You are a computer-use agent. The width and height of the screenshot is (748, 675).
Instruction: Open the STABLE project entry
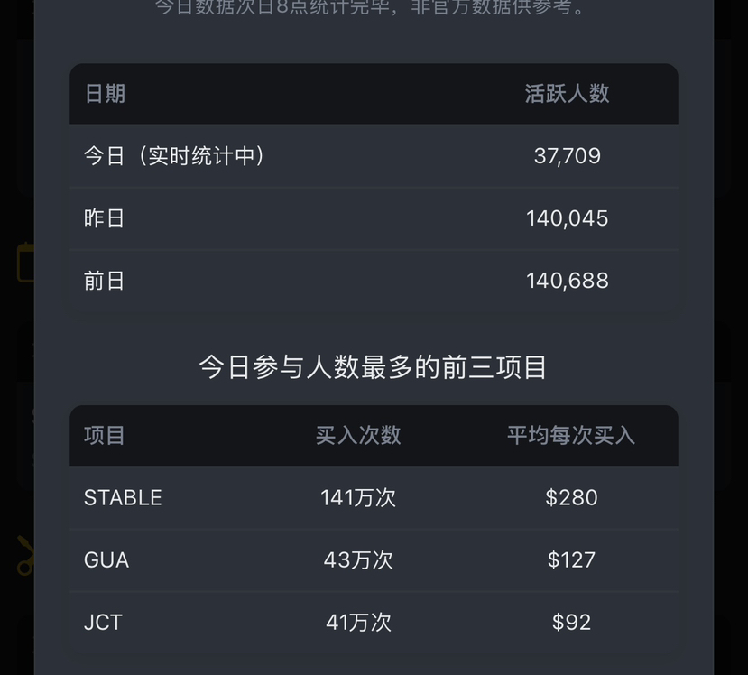coord(123,498)
